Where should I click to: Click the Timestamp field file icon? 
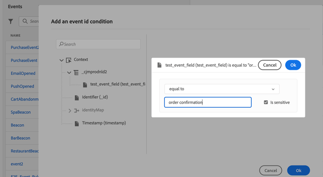point(77,123)
